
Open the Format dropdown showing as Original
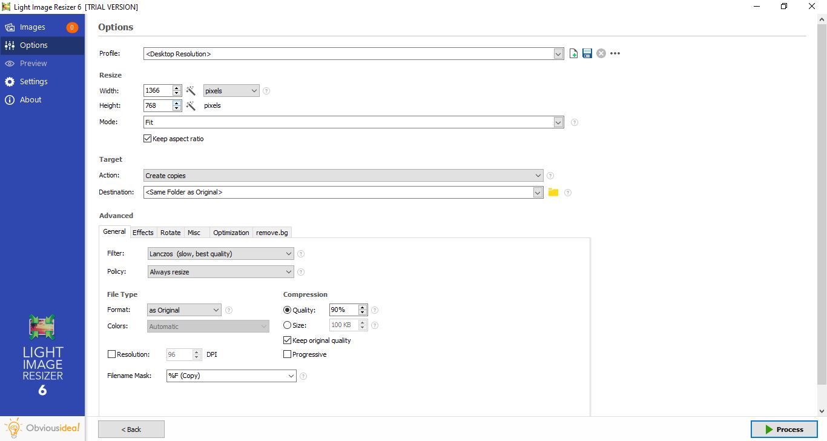pyautogui.click(x=185, y=310)
